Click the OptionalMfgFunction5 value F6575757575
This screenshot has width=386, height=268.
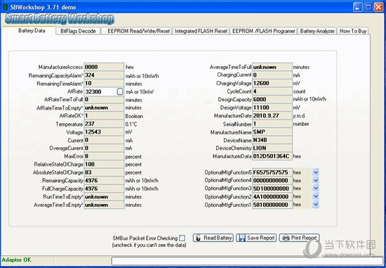coord(272,172)
